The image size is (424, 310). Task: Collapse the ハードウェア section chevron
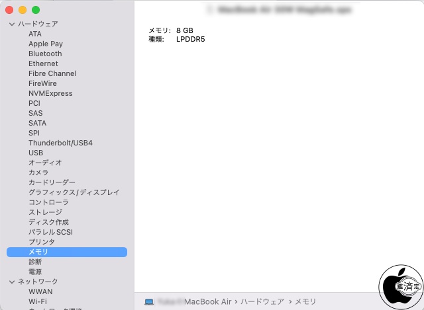pyautogui.click(x=11, y=24)
